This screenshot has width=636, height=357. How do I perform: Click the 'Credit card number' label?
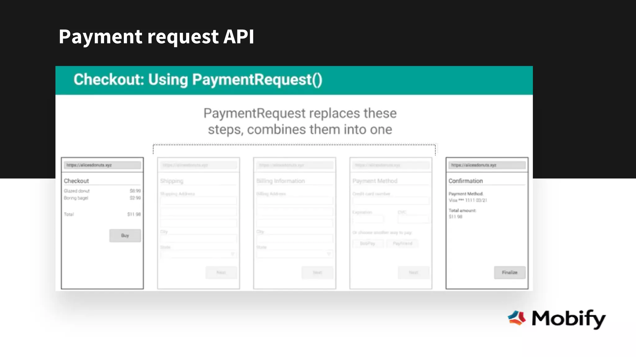pyautogui.click(x=371, y=194)
